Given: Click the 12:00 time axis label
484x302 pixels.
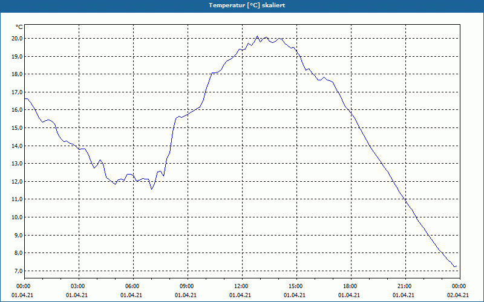Looking at the screenshot, I should [x=243, y=286].
